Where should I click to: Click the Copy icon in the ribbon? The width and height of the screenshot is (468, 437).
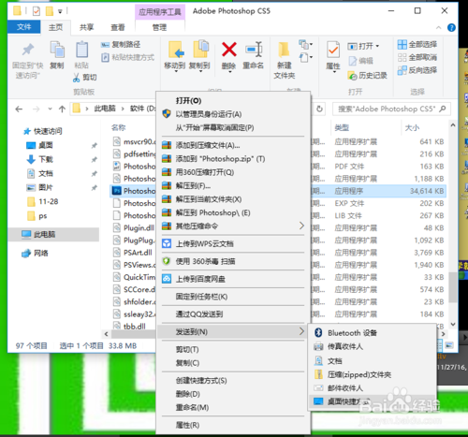pos(57,50)
